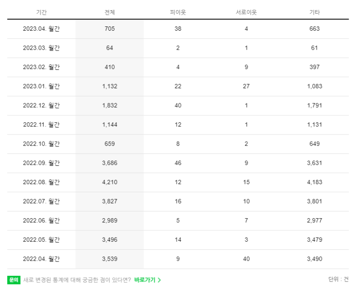The width and height of the screenshot is (351, 289).
Task: Select the 2023.04. 월간 row
Action: pos(42,29)
